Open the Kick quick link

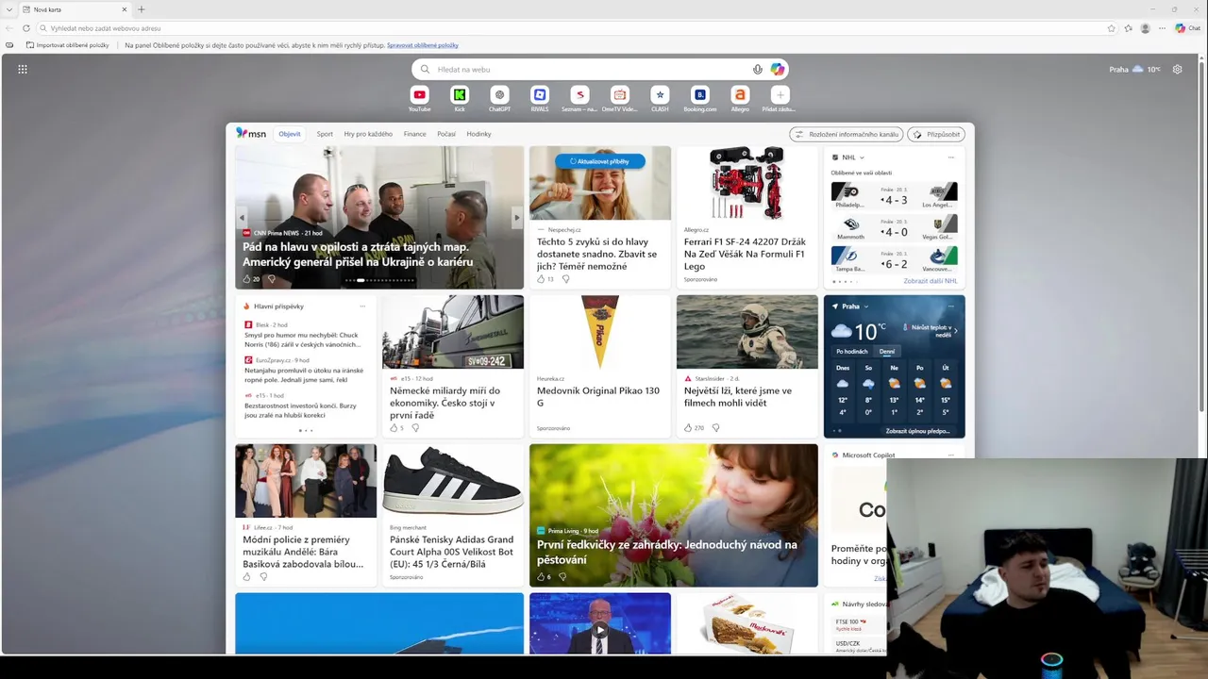pyautogui.click(x=460, y=94)
